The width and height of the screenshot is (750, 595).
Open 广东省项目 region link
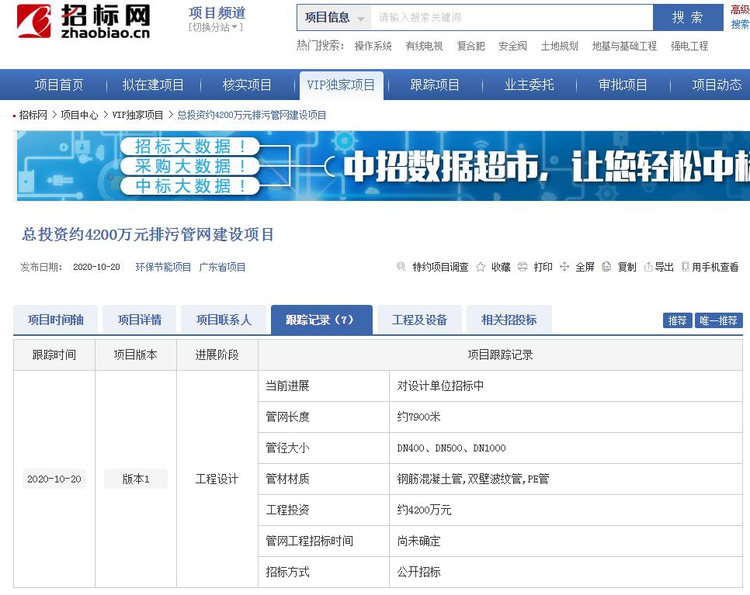coord(222,267)
